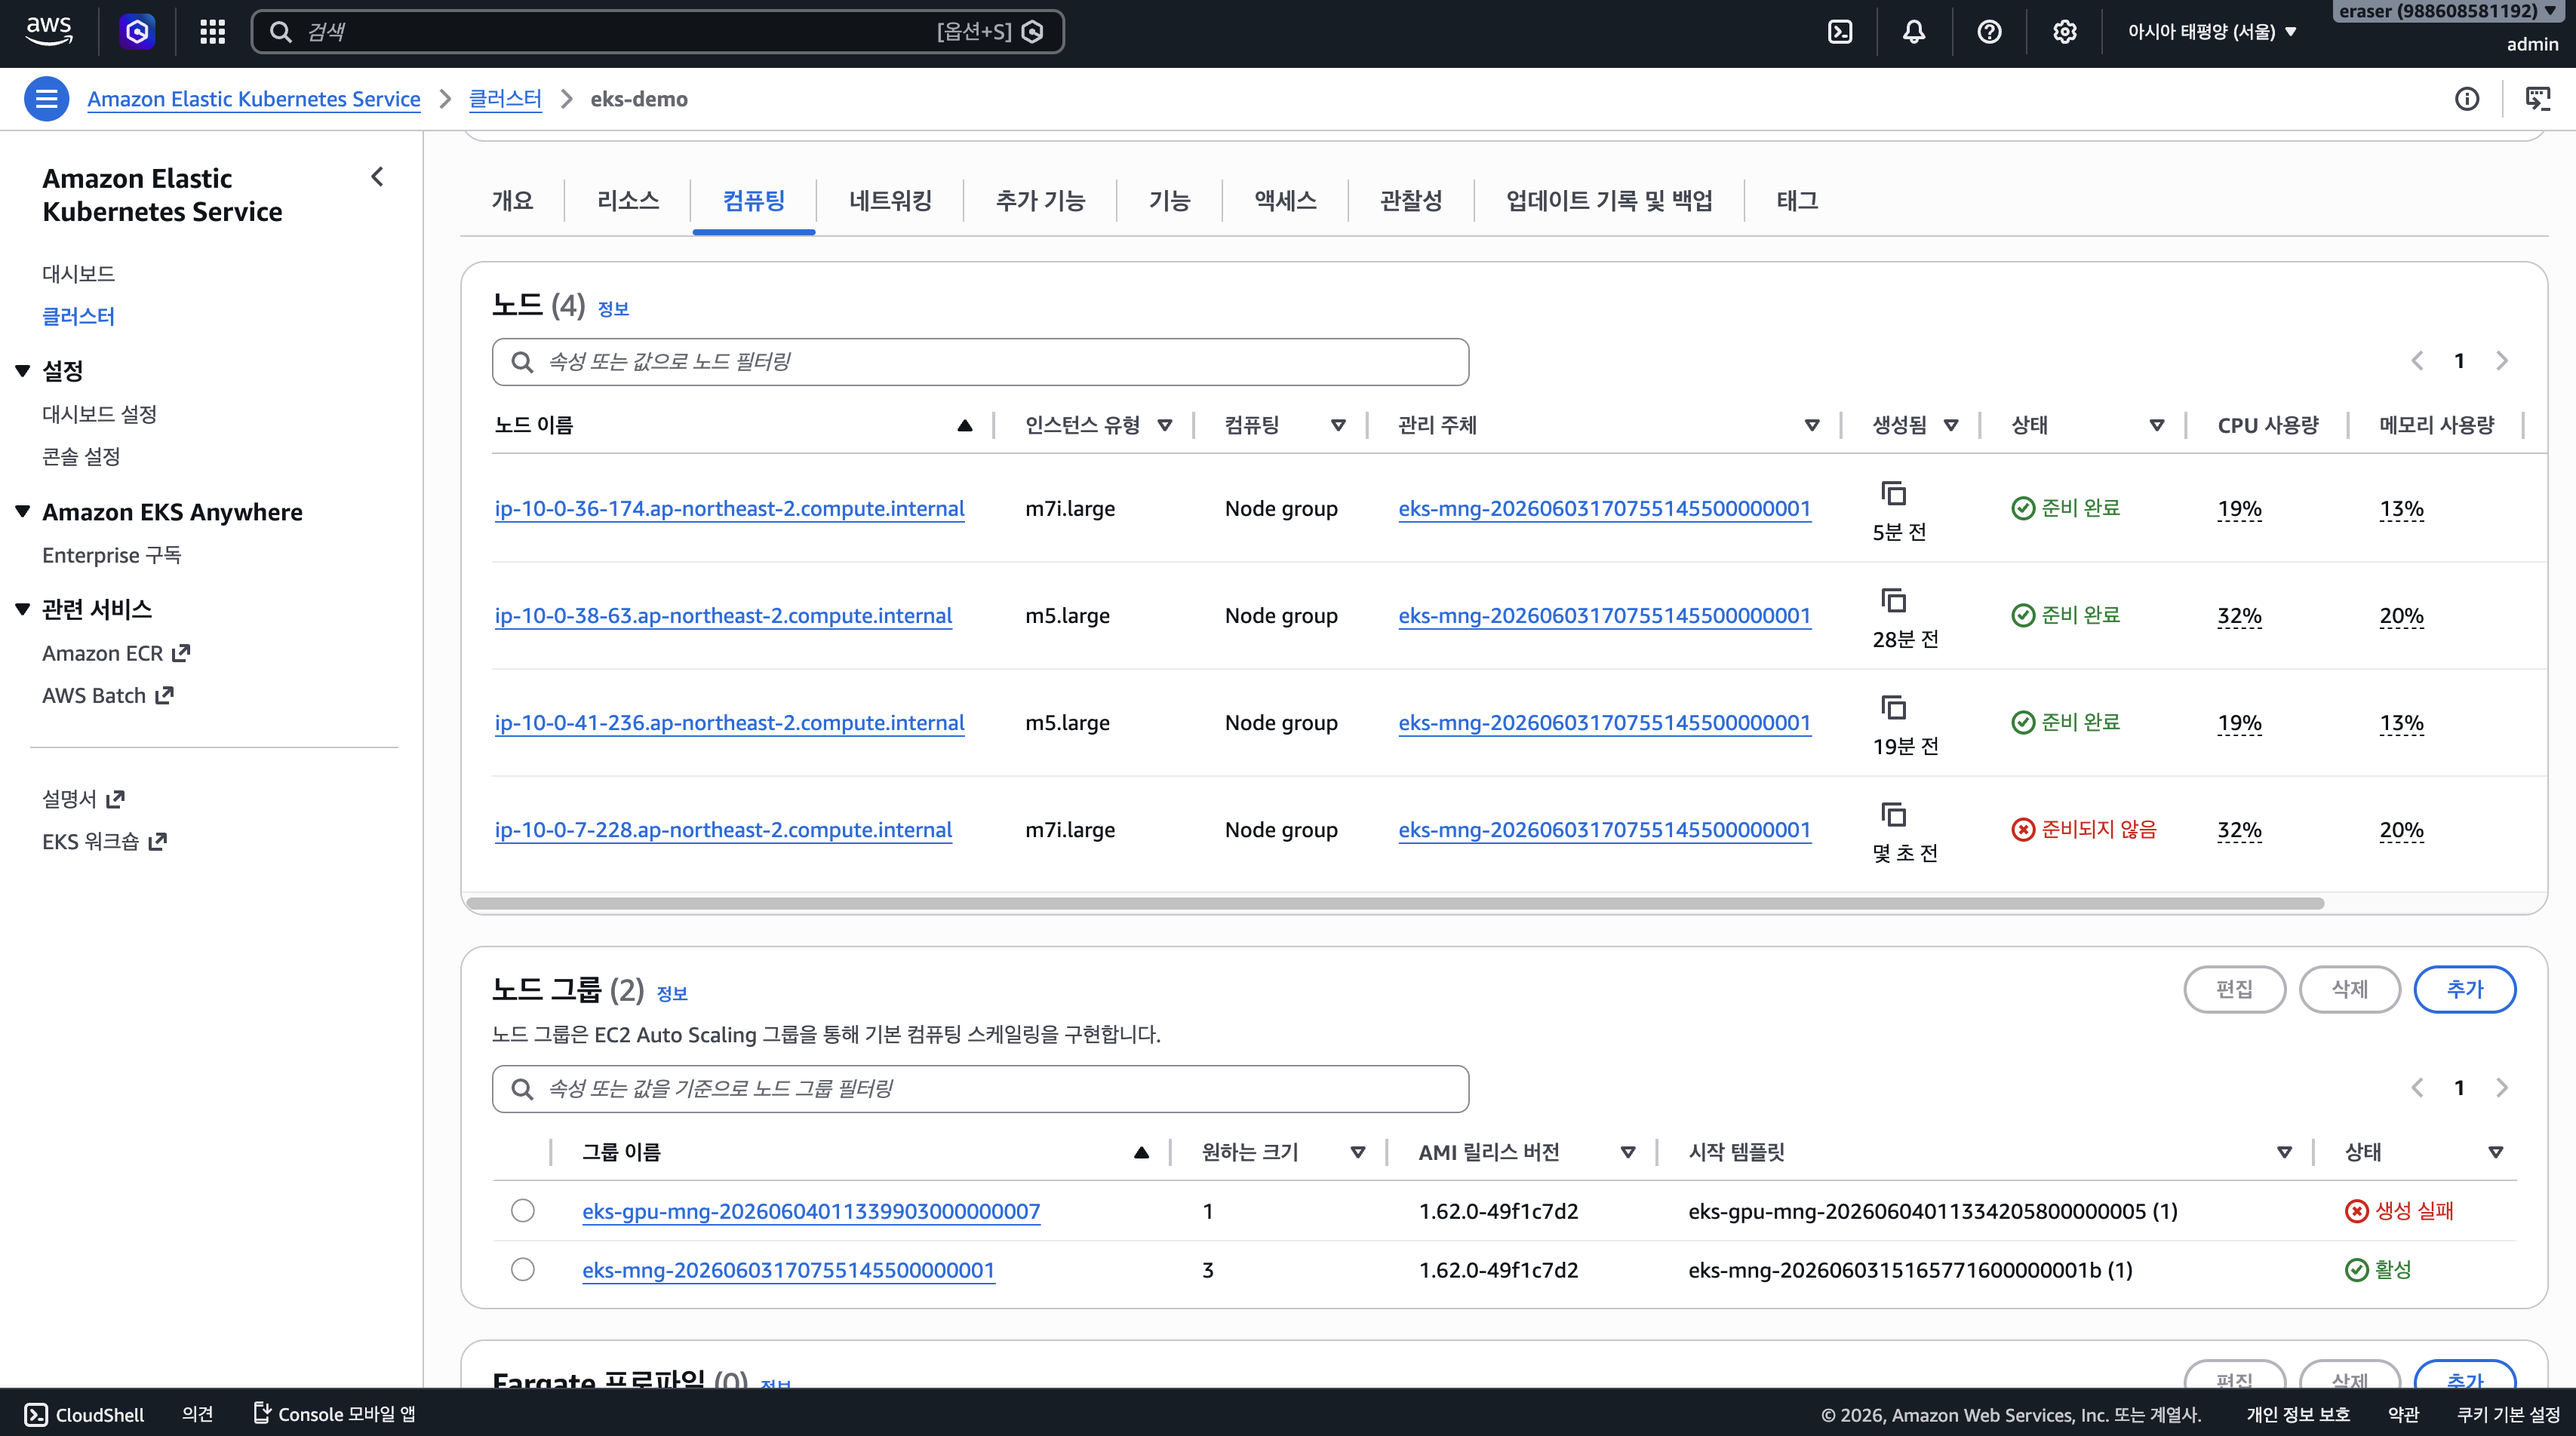Image resolution: width=2576 pixels, height=1436 pixels.
Task: Collapse the sidebar with the chevron
Action: click(377, 177)
